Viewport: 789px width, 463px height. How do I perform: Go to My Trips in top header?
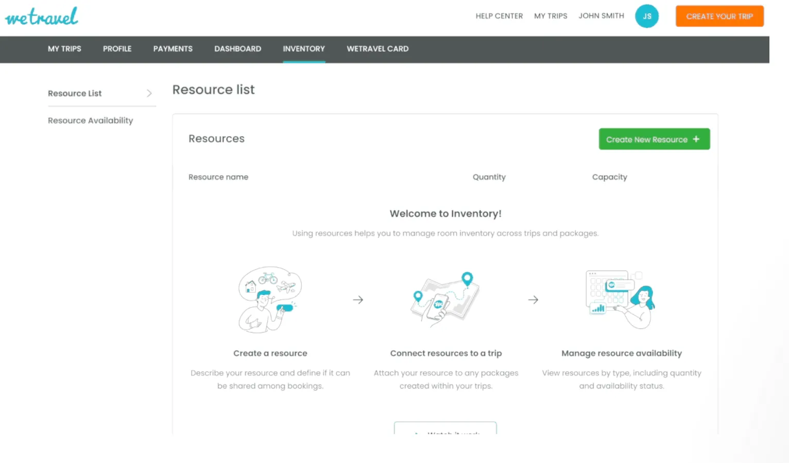click(x=551, y=16)
